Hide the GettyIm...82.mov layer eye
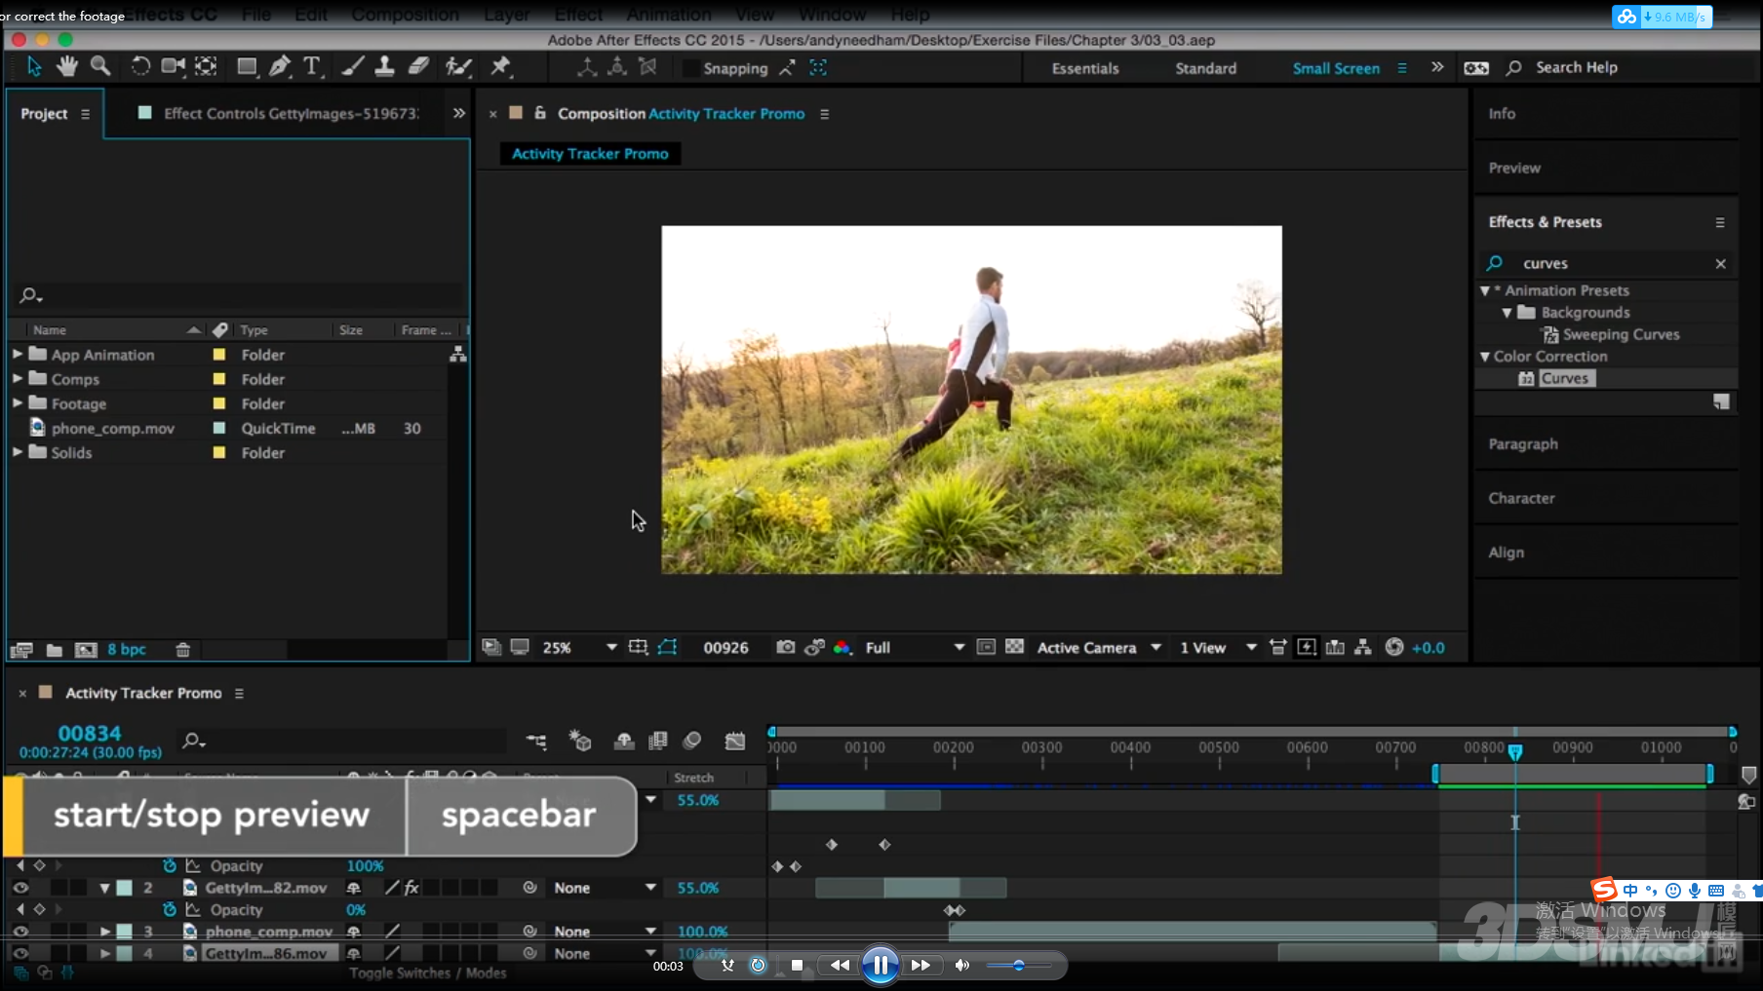Screen dimensions: 1763x991 pos(20,888)
